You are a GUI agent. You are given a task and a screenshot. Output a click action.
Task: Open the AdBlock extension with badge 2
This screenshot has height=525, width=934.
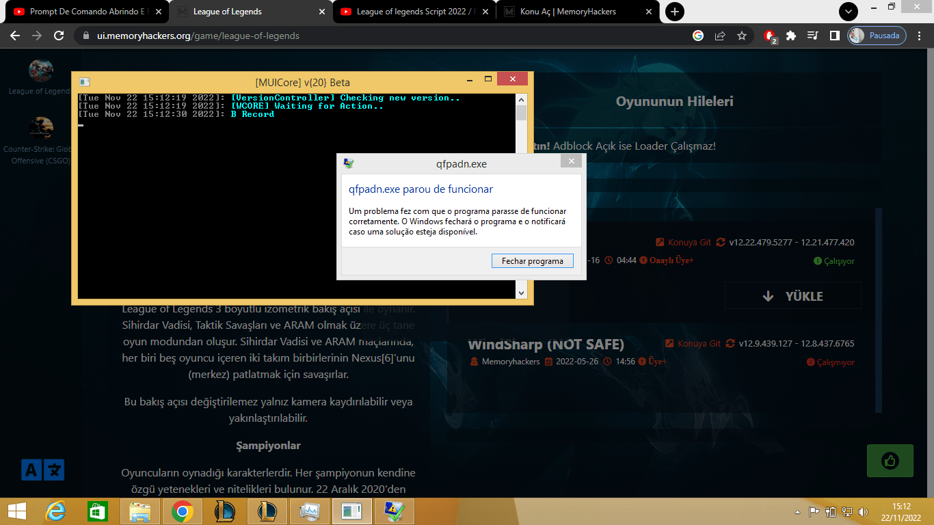pos(771,36)
